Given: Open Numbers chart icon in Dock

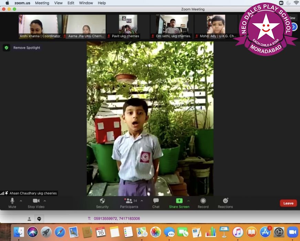Looking at the screenshot, I should (x=210, y=232).
